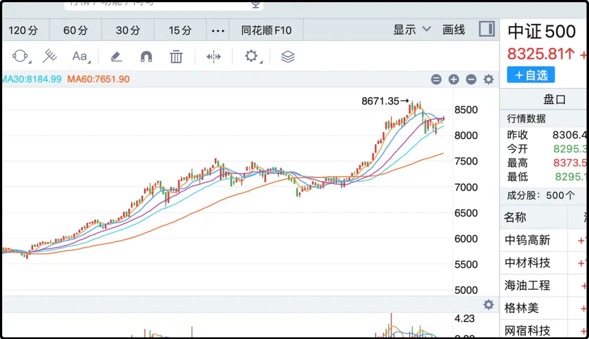The width and height of the screenshot is (589, 339).
Task: Open the indicator layers icon
Action: click(287, 56)
